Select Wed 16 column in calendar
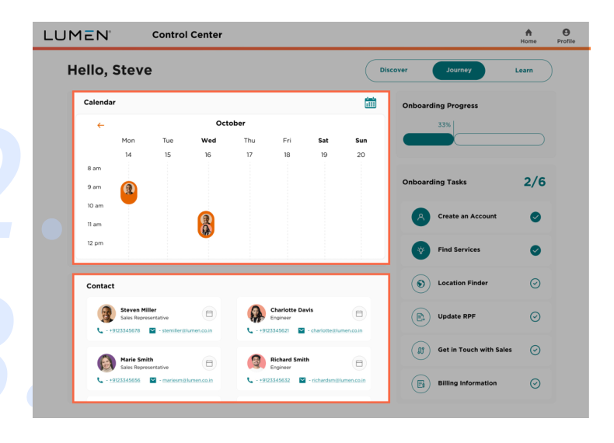 208,147
